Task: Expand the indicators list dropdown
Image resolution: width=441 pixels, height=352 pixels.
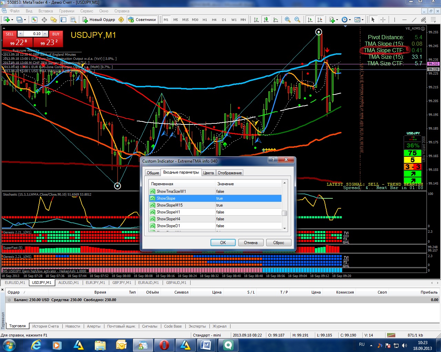Action: click(337, 20)
